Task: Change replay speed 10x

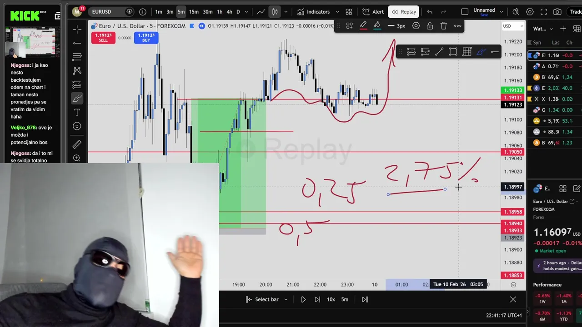Action: (x=331, y=299)
